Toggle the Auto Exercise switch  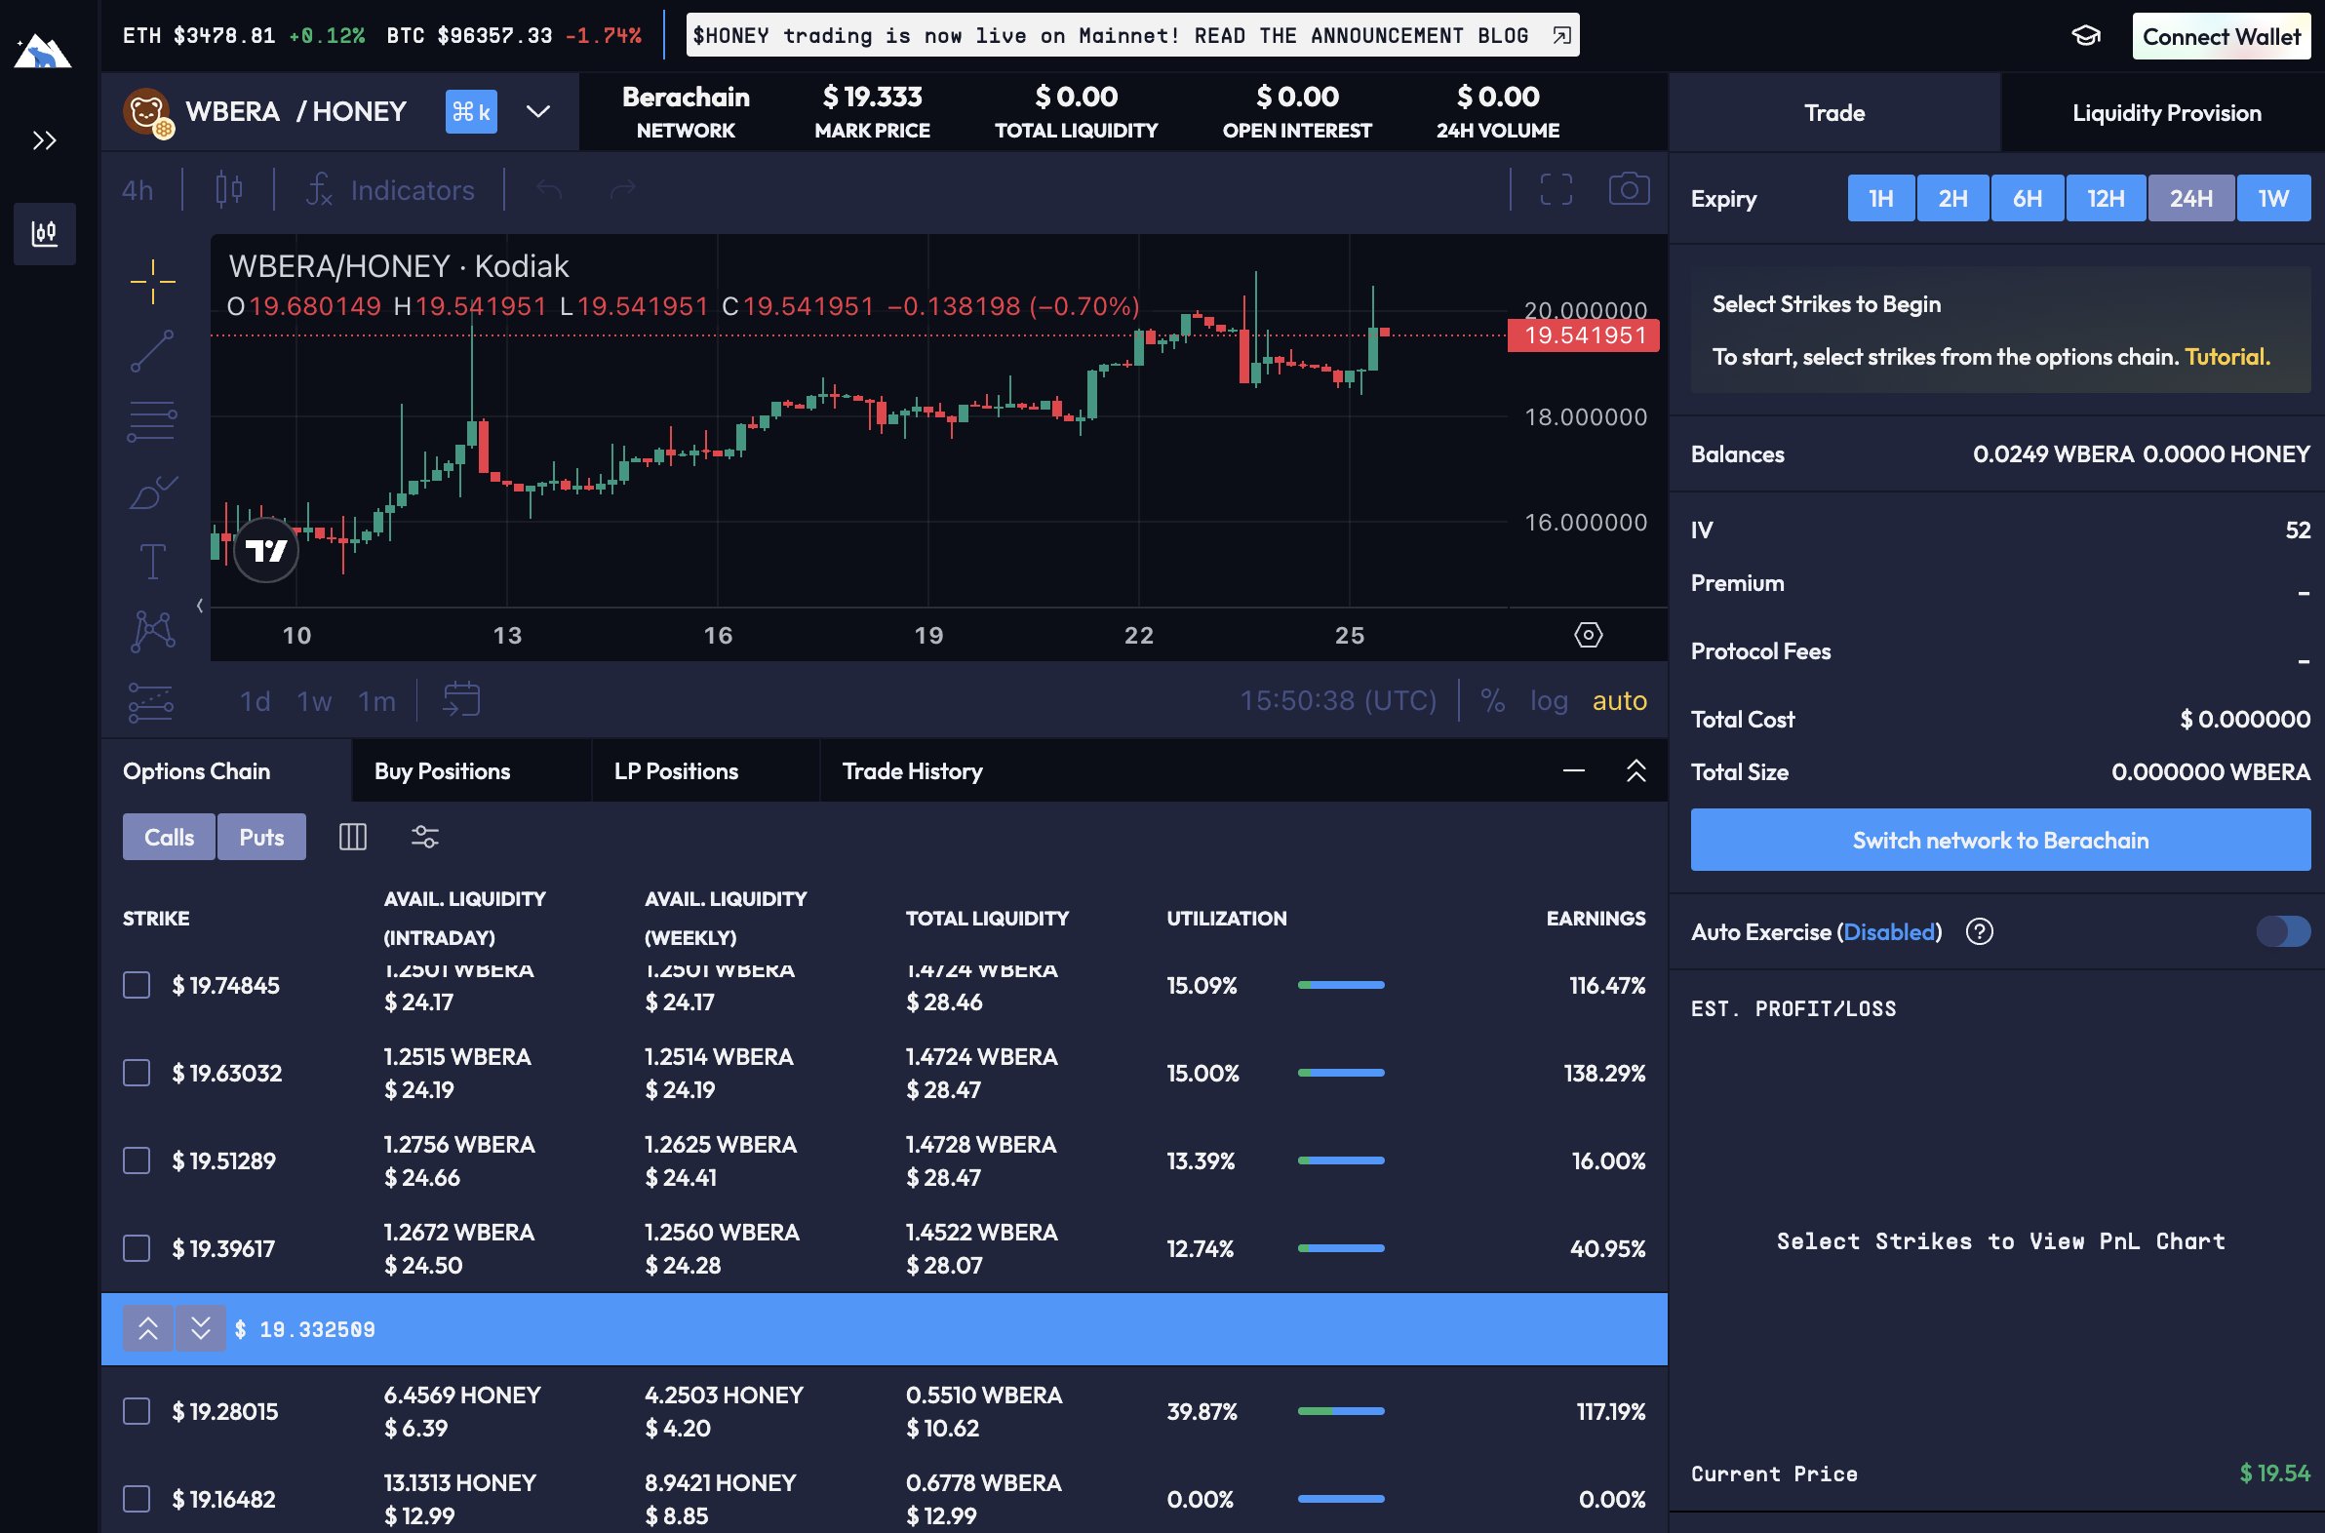[2283, 931]
